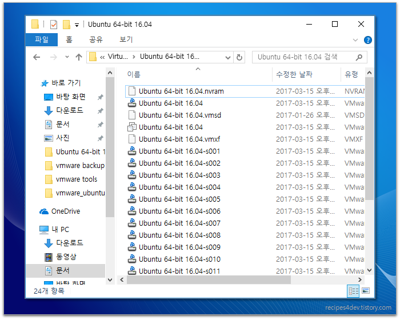Click the horizontal scrollbar right arrow
This screenshot has height=320, width=400.
pos(359,279)
